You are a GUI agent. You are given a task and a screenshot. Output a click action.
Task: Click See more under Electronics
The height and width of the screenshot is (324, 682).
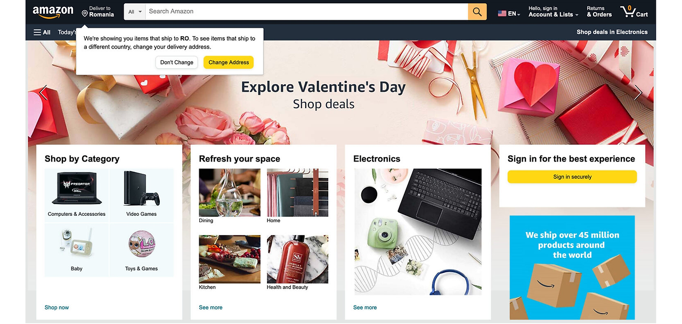365,307
